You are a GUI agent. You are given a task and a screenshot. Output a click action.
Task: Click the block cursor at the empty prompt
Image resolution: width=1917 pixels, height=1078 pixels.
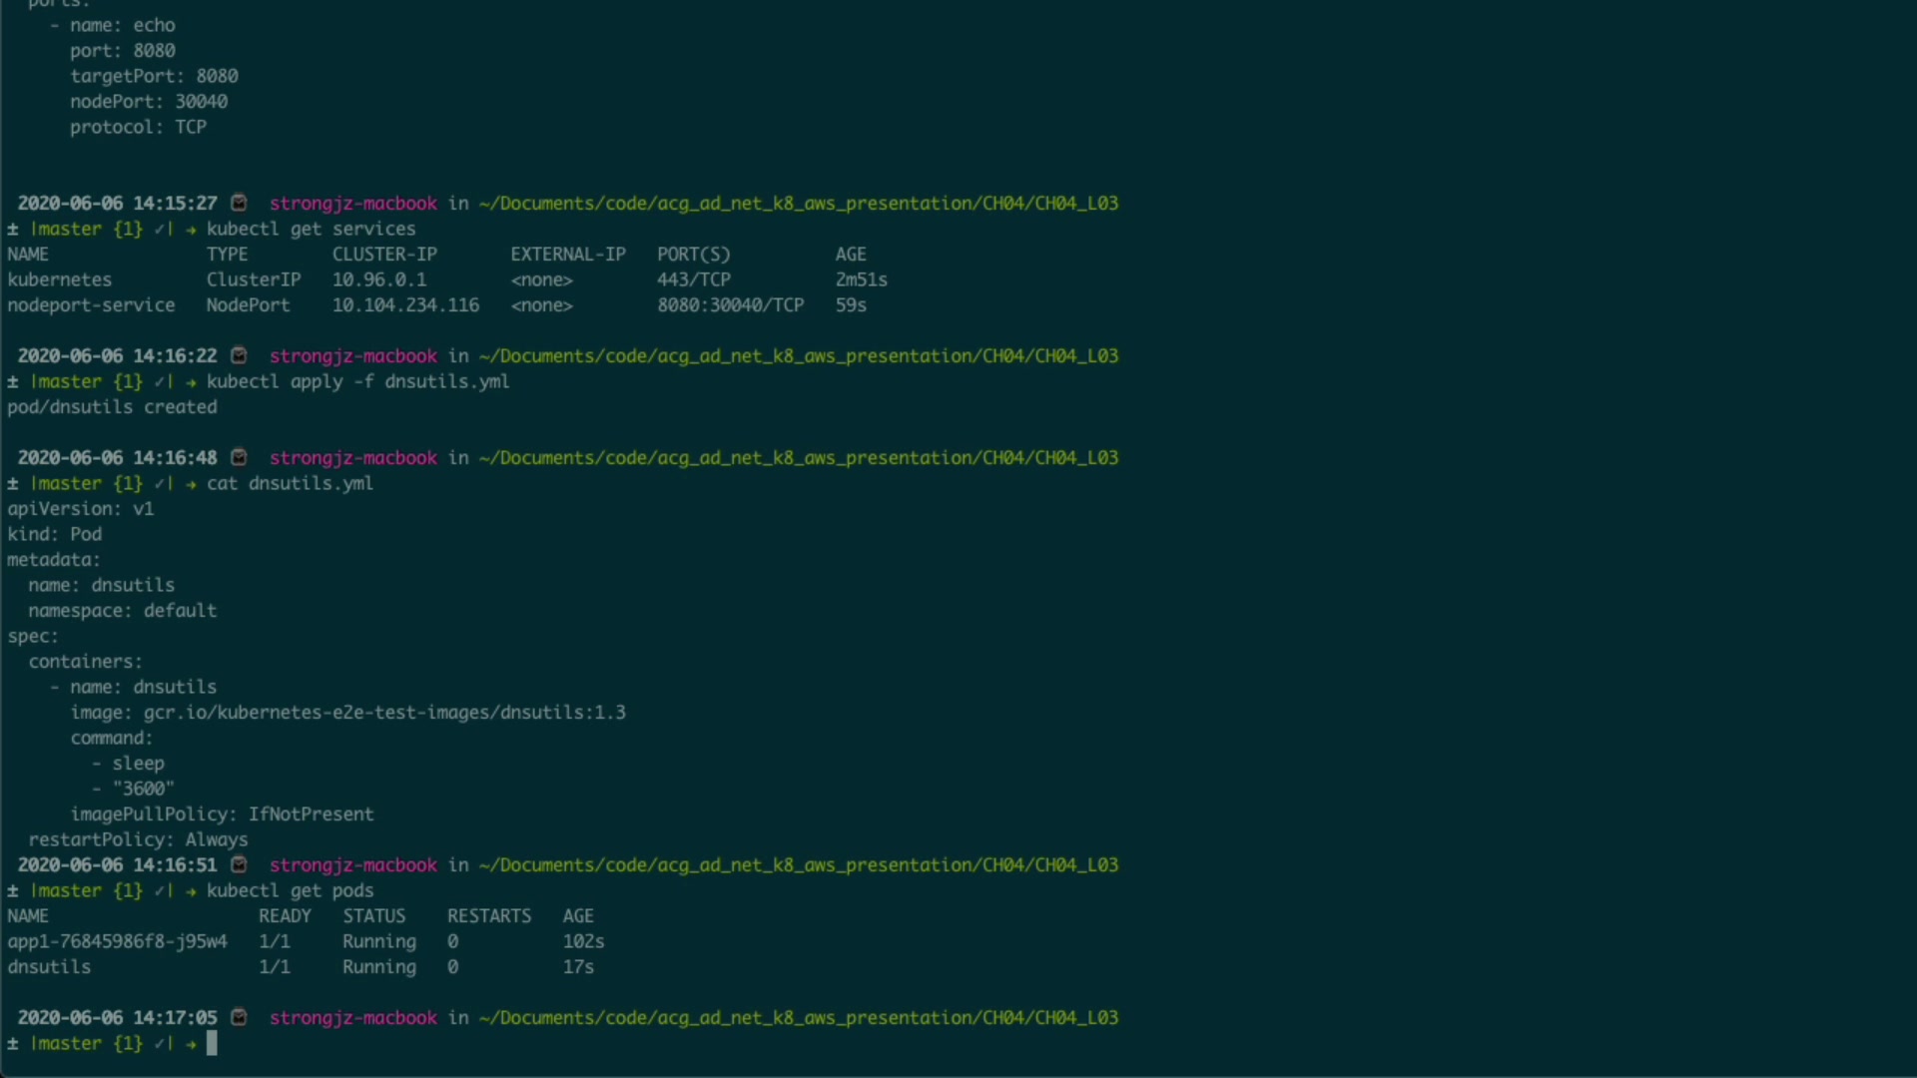click(212, 1043)
